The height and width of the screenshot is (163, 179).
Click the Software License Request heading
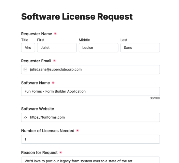click(77, 17)
